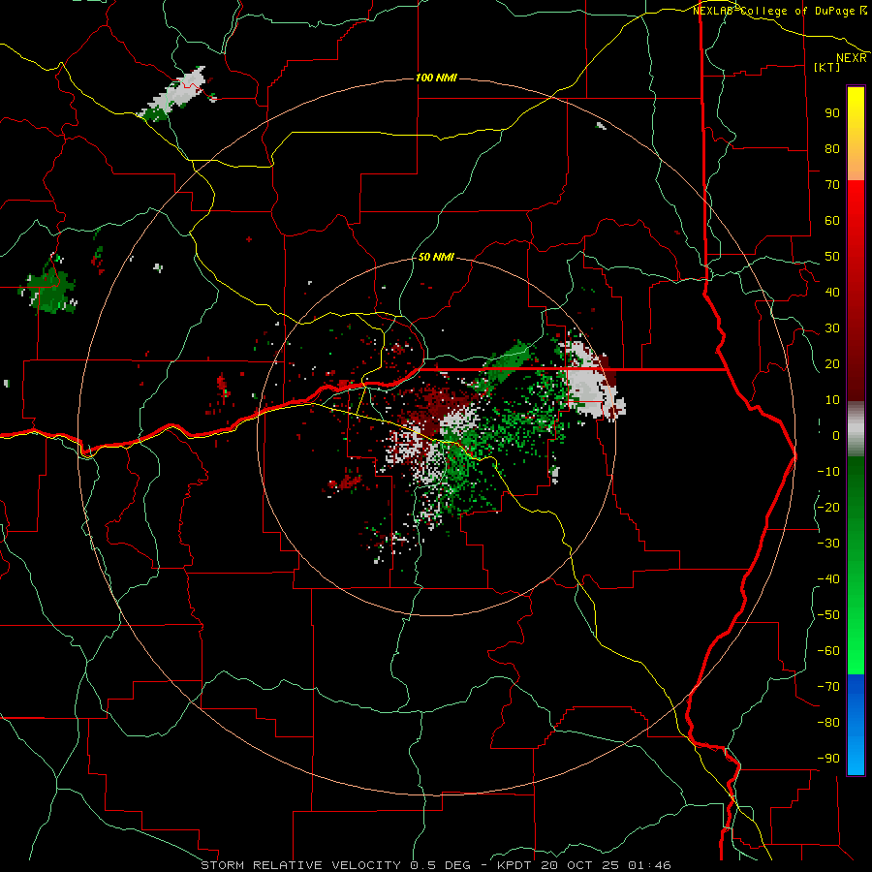
Task: Click the 0 value on the velocity scale
Action: pos(836,436)
